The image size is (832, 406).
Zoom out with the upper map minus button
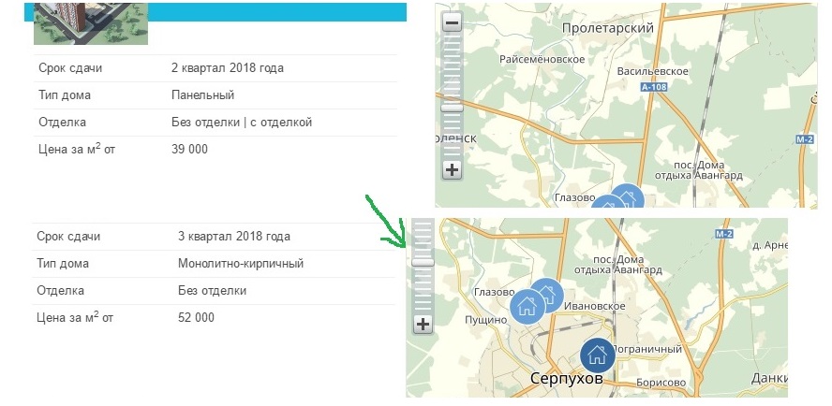453,23
